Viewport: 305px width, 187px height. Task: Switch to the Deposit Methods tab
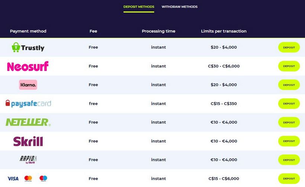tap(139, 7)
